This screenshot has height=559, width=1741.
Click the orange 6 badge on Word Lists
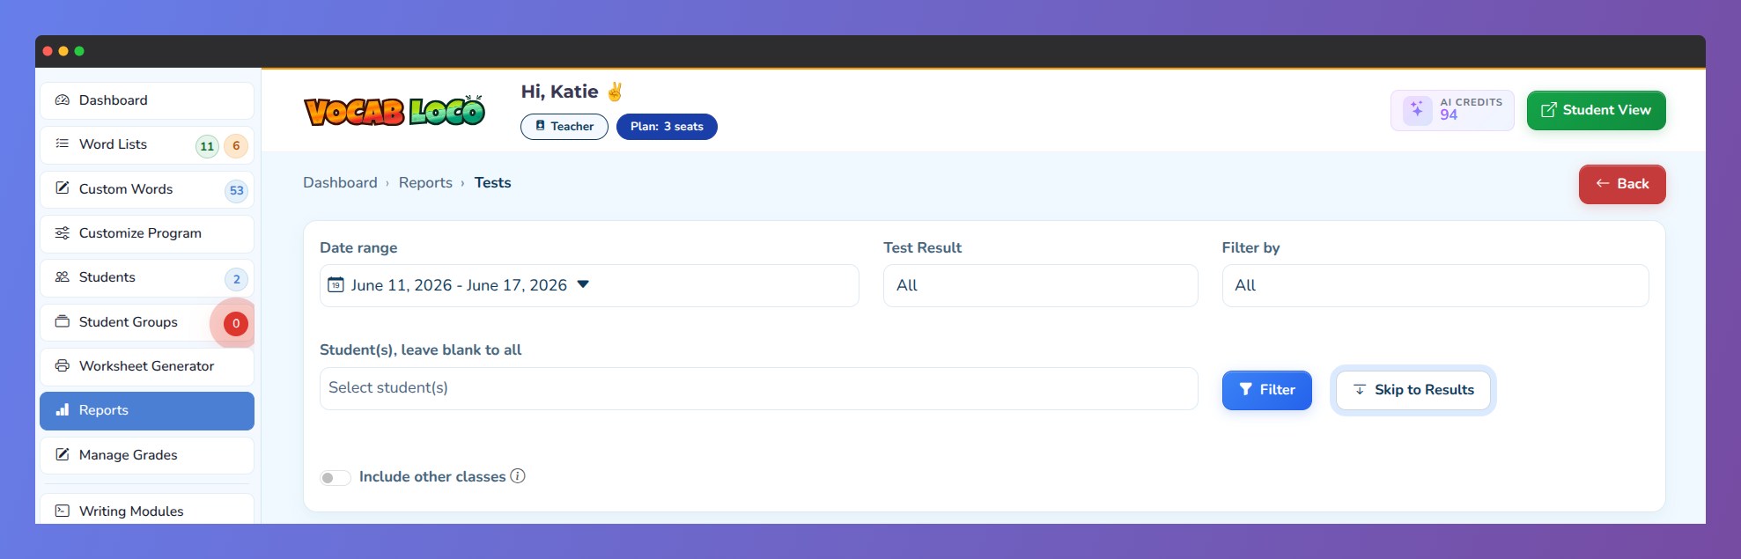pos(236,146)
